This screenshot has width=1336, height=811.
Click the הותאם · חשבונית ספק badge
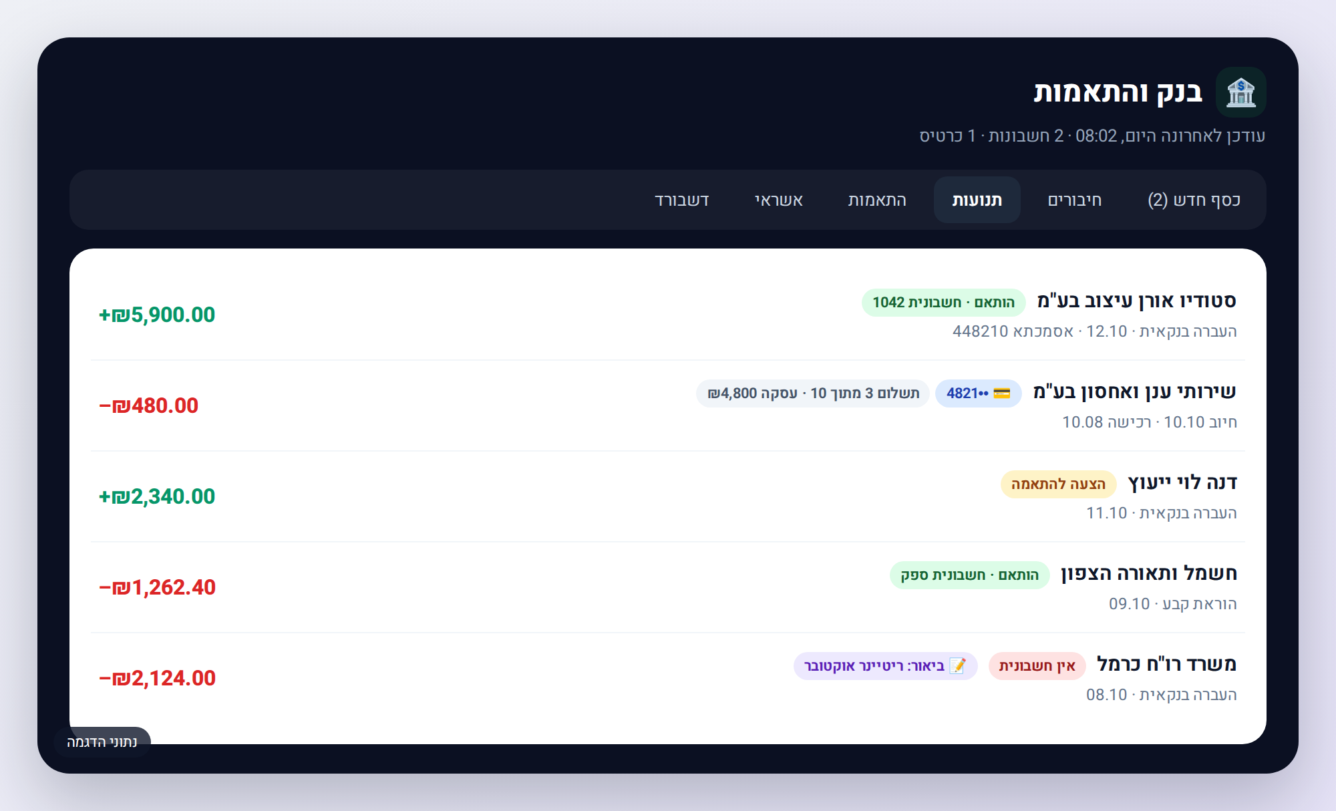coord(969,575)
